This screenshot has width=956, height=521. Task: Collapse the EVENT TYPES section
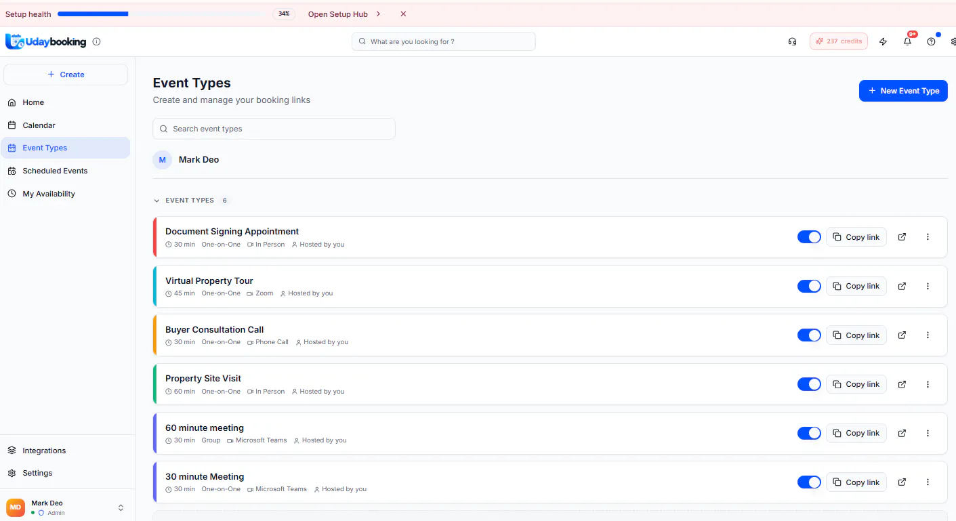[x=157, y=201]
